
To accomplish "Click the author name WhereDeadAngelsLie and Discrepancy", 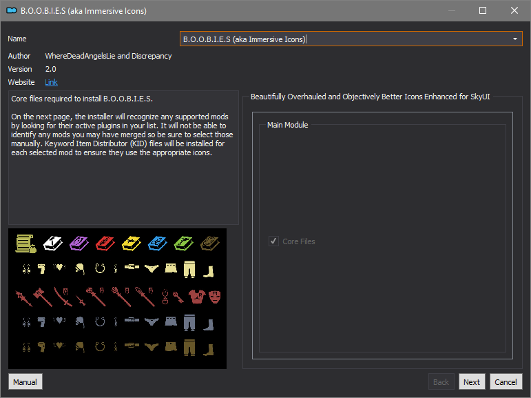I will click(108, 56).
